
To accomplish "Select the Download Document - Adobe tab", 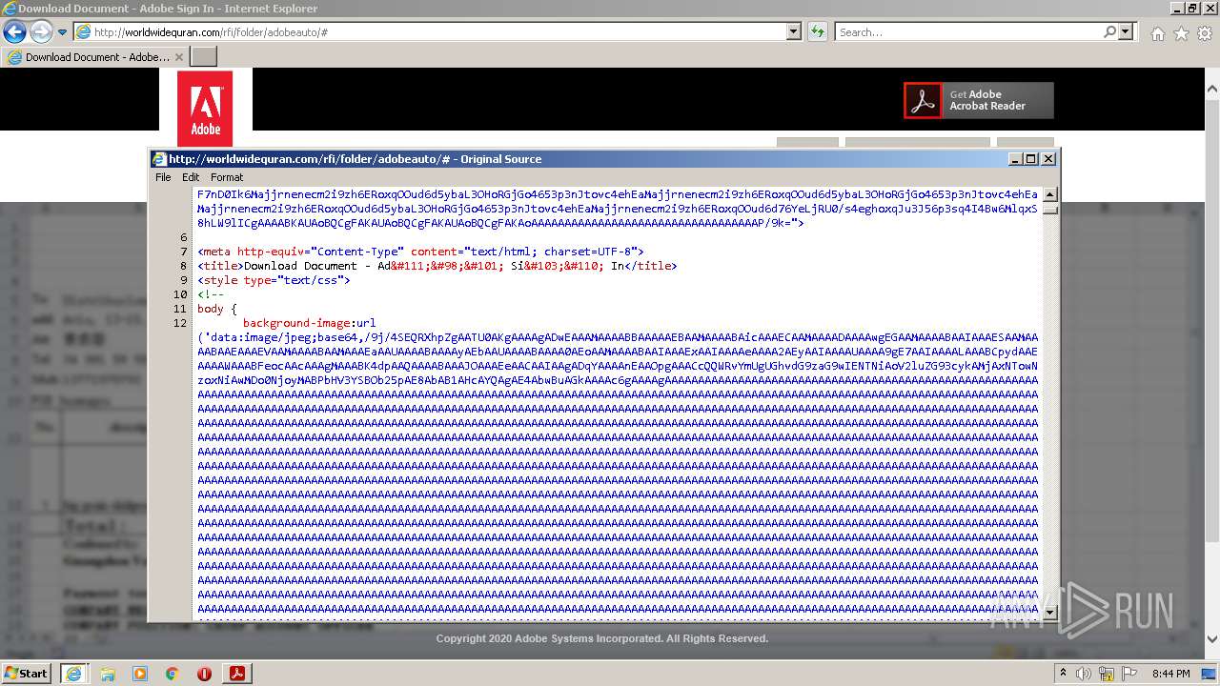I will pos(95,57).
